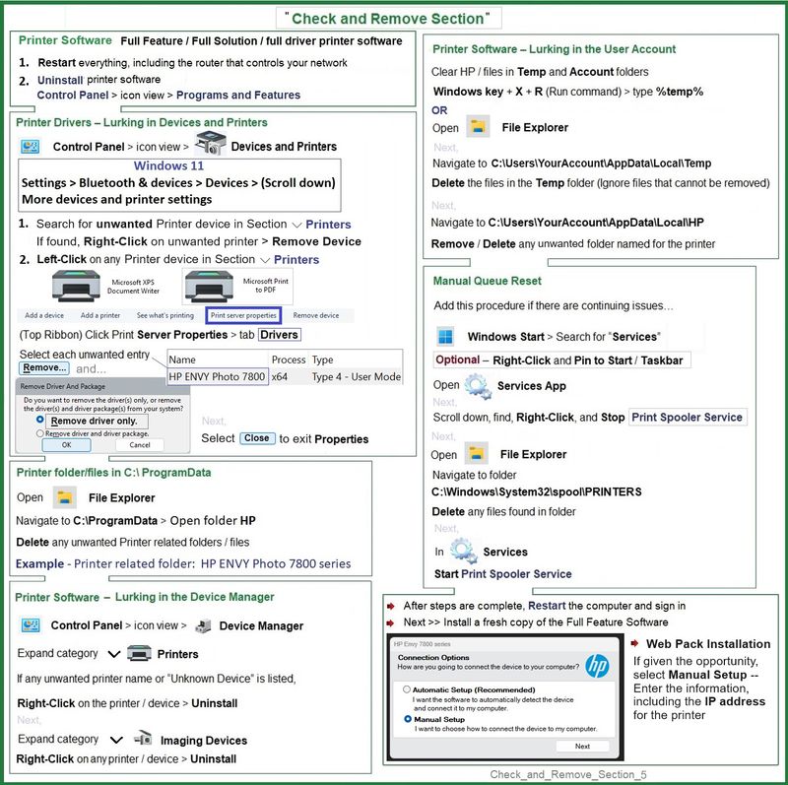Viewport: 788px width, 785px height.
Task: Click the Close button to exit Properties
Action: pyautogui.click(x=257, y=438)
